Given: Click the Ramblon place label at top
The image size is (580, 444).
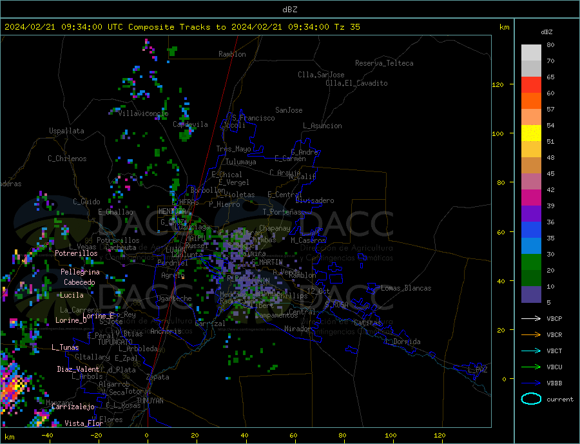Looking at the screenshot, I should pyautogui.click(x=232, y=54).
